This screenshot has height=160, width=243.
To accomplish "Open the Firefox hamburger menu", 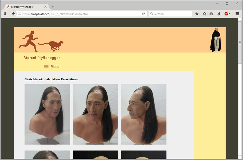I will 237,14.
